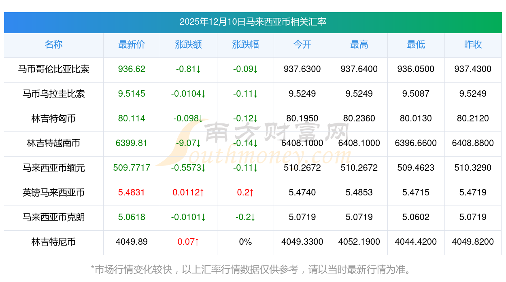Click the red latest price 5.4831

pos(132,193)
